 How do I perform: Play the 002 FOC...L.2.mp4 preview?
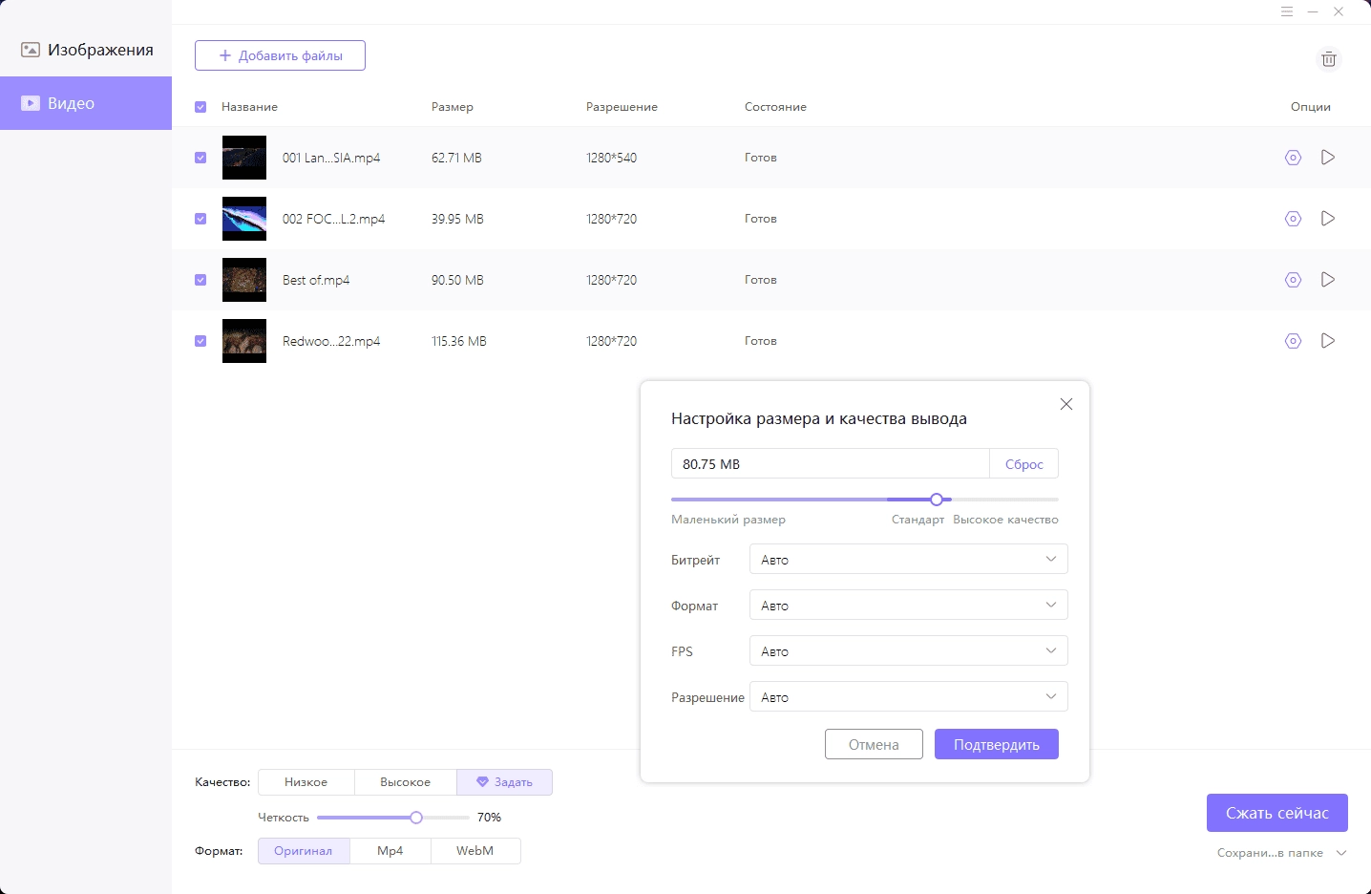point(1328,219)
